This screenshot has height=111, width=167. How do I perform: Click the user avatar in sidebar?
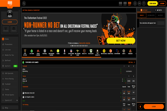click(x=10, y=14)
